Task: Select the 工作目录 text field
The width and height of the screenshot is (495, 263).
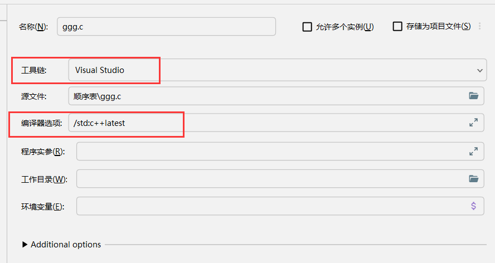Action: pos(268,179)
